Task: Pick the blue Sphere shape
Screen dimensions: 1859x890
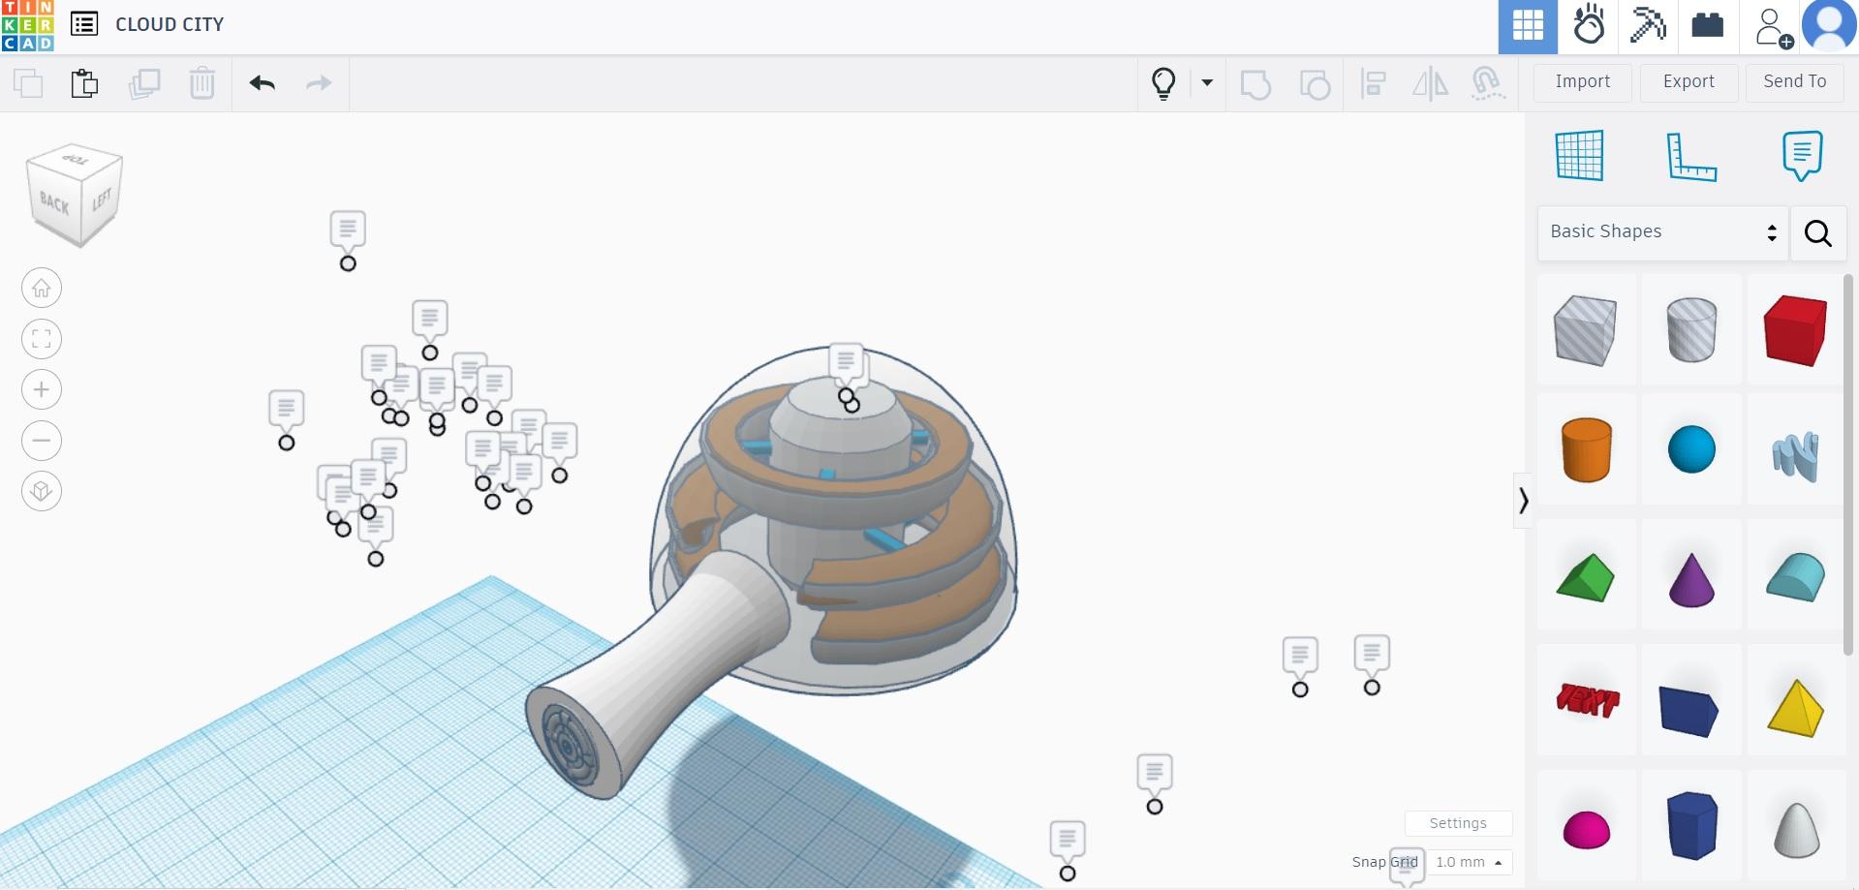Action: pyautogui.click(x=1691, y=449)
